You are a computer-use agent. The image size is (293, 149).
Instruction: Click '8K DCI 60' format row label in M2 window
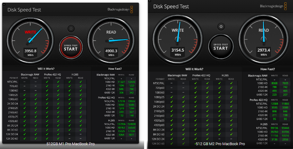coord(159,134)
